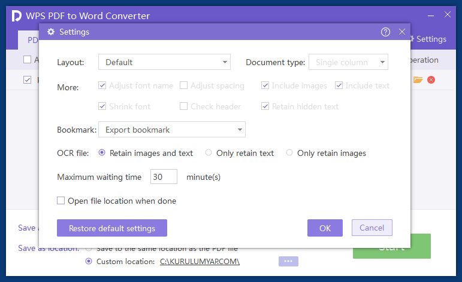
Task: Click the gear icon in the Settings title bar
Action: point(51,32)
